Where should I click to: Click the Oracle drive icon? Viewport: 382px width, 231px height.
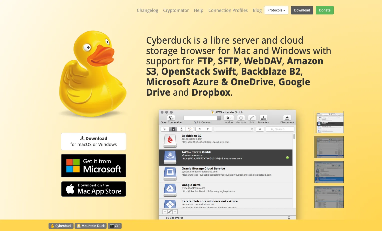coord(170,174)
